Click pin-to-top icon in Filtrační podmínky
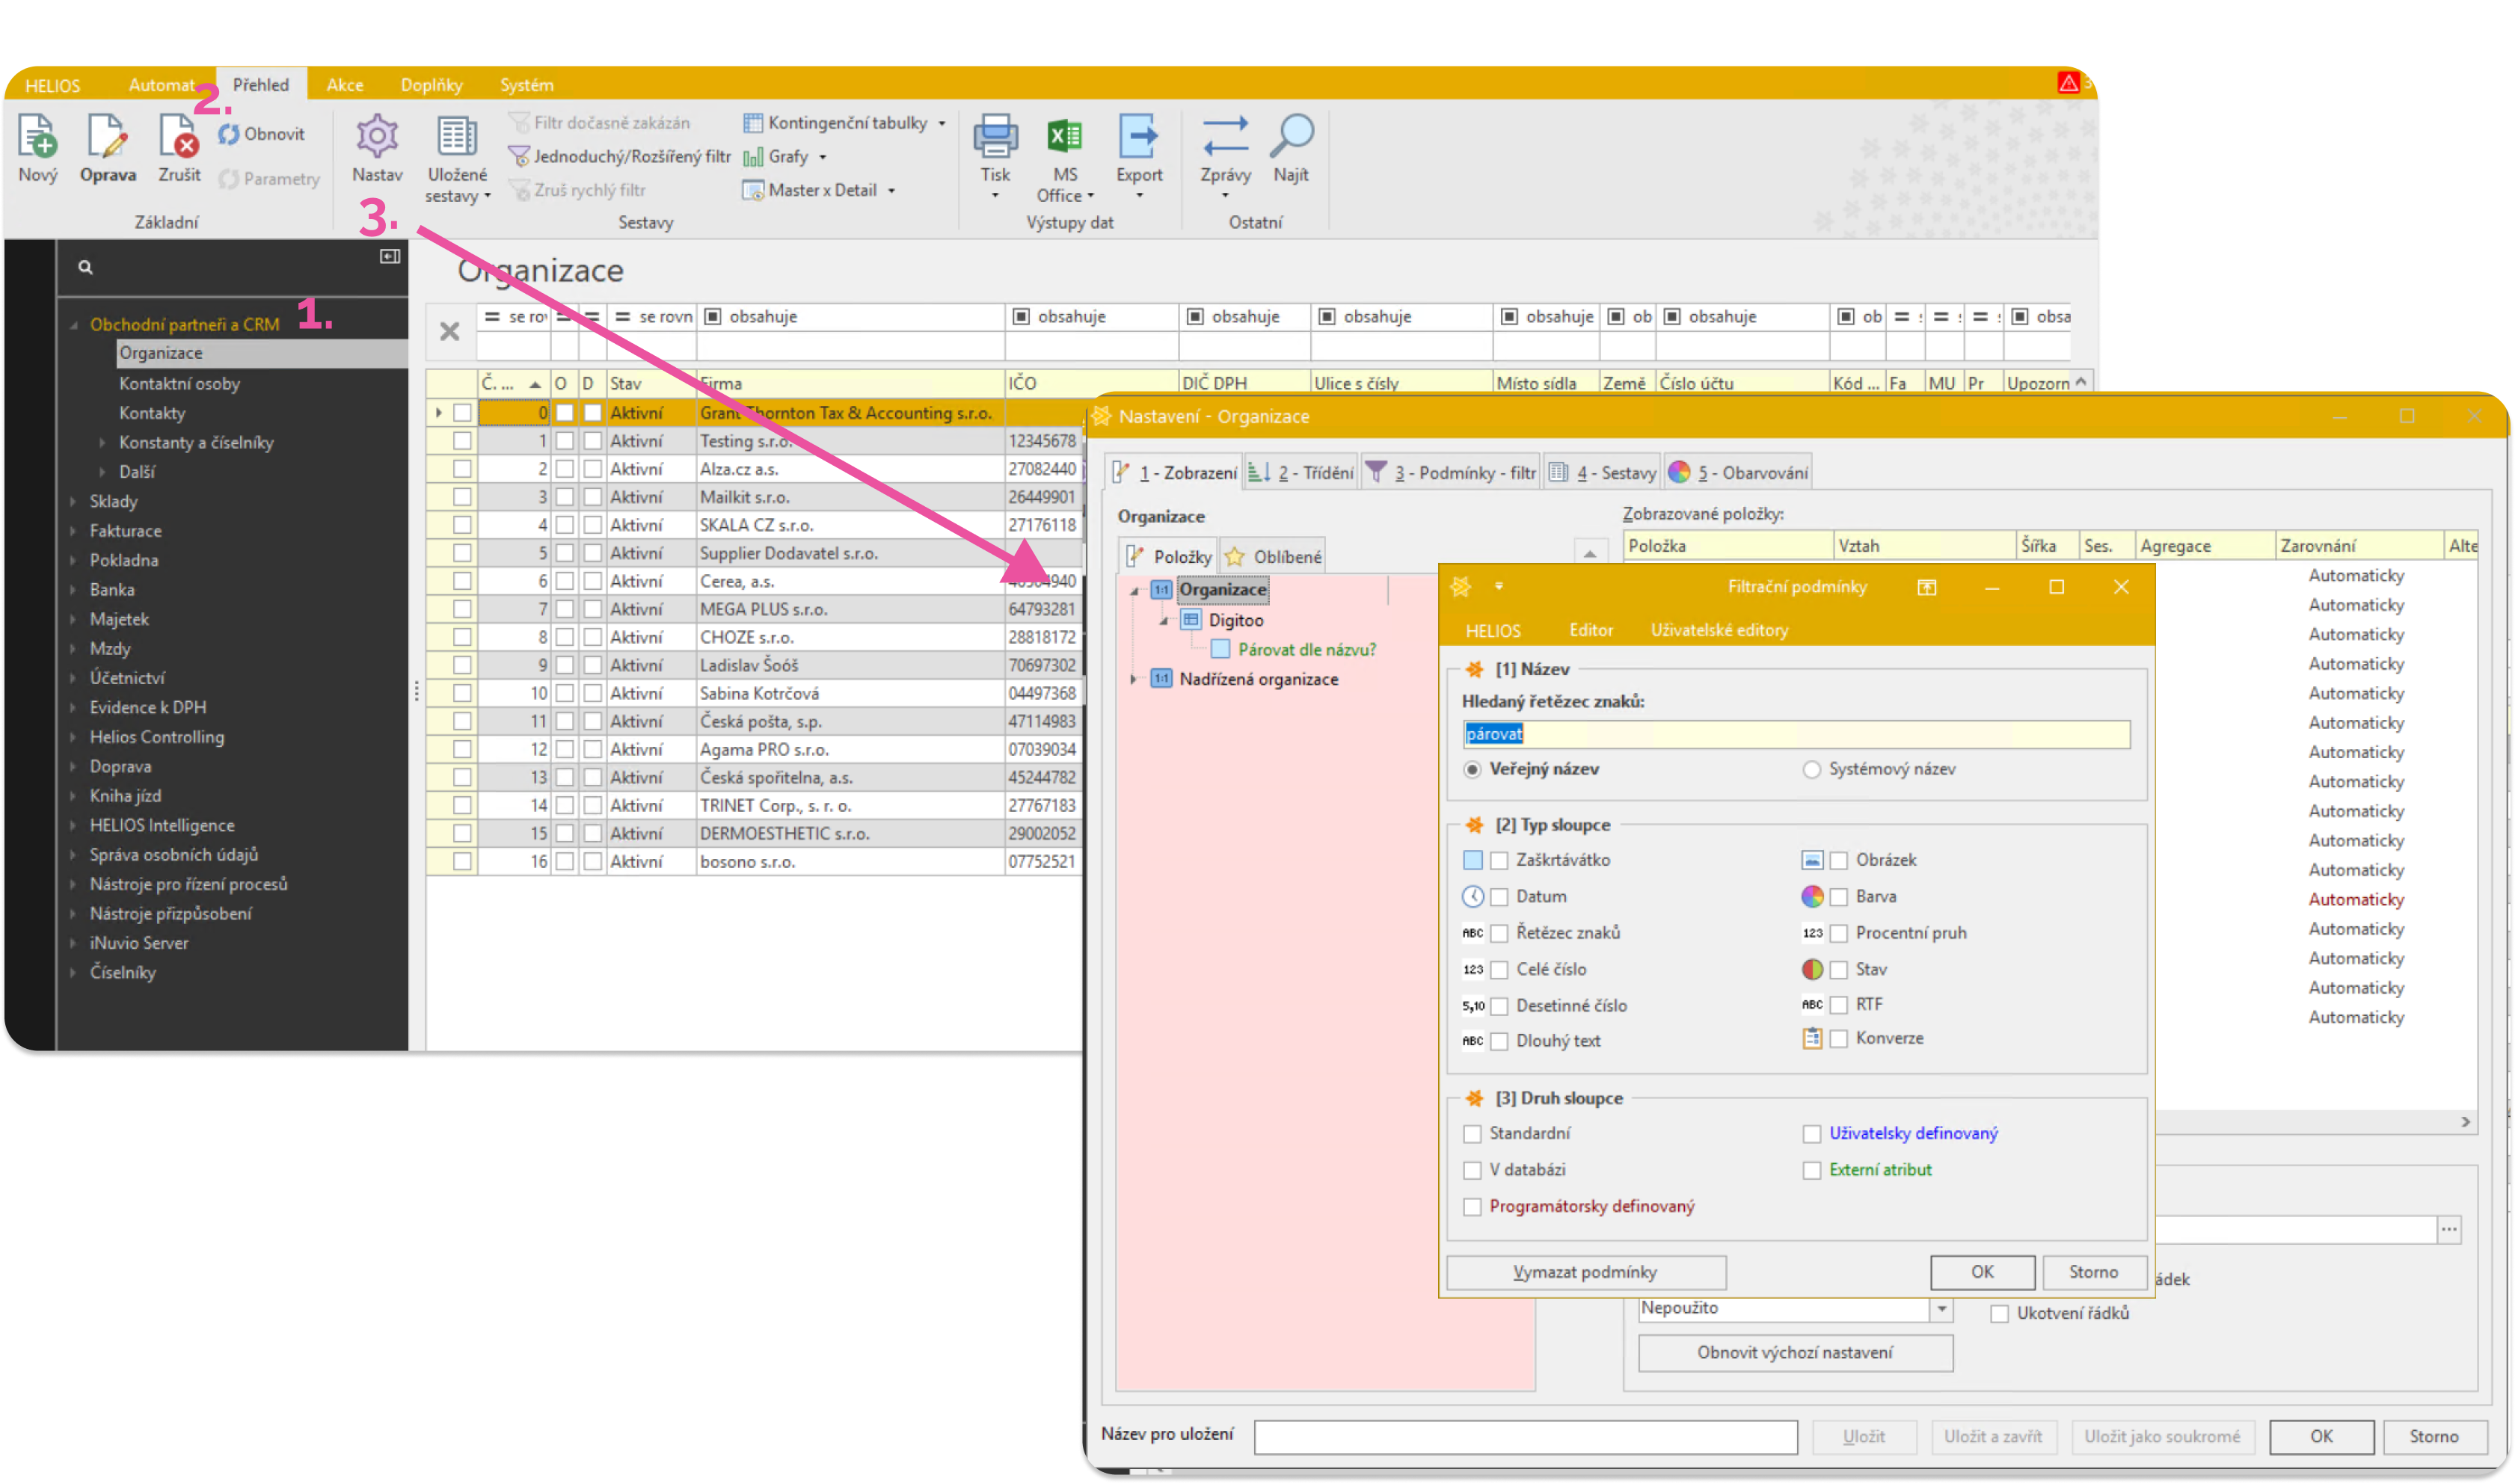The image size is (2515, 1484). (x=1926, y=587)
